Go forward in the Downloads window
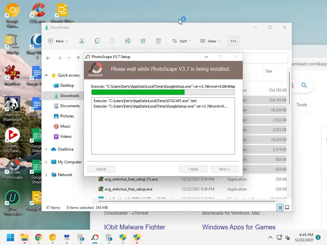This screenshot has height=245, width=327. click(59, 58)
